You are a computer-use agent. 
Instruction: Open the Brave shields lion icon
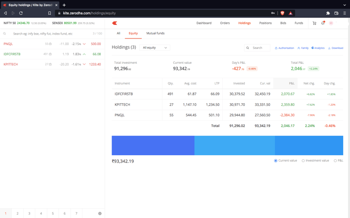[x=282, y=13]
